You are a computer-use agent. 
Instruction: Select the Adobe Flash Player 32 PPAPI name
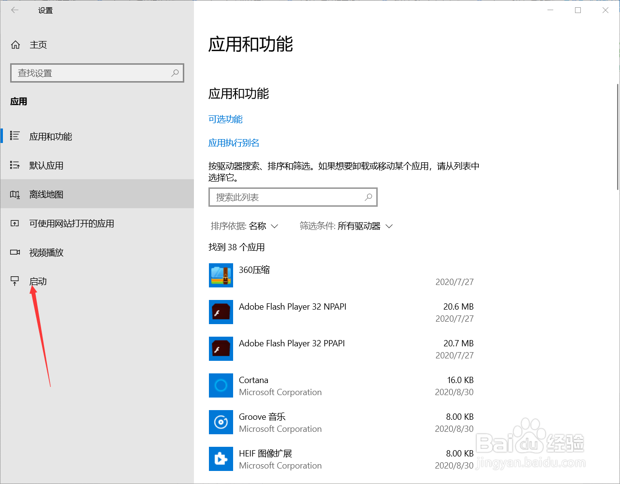292,343
